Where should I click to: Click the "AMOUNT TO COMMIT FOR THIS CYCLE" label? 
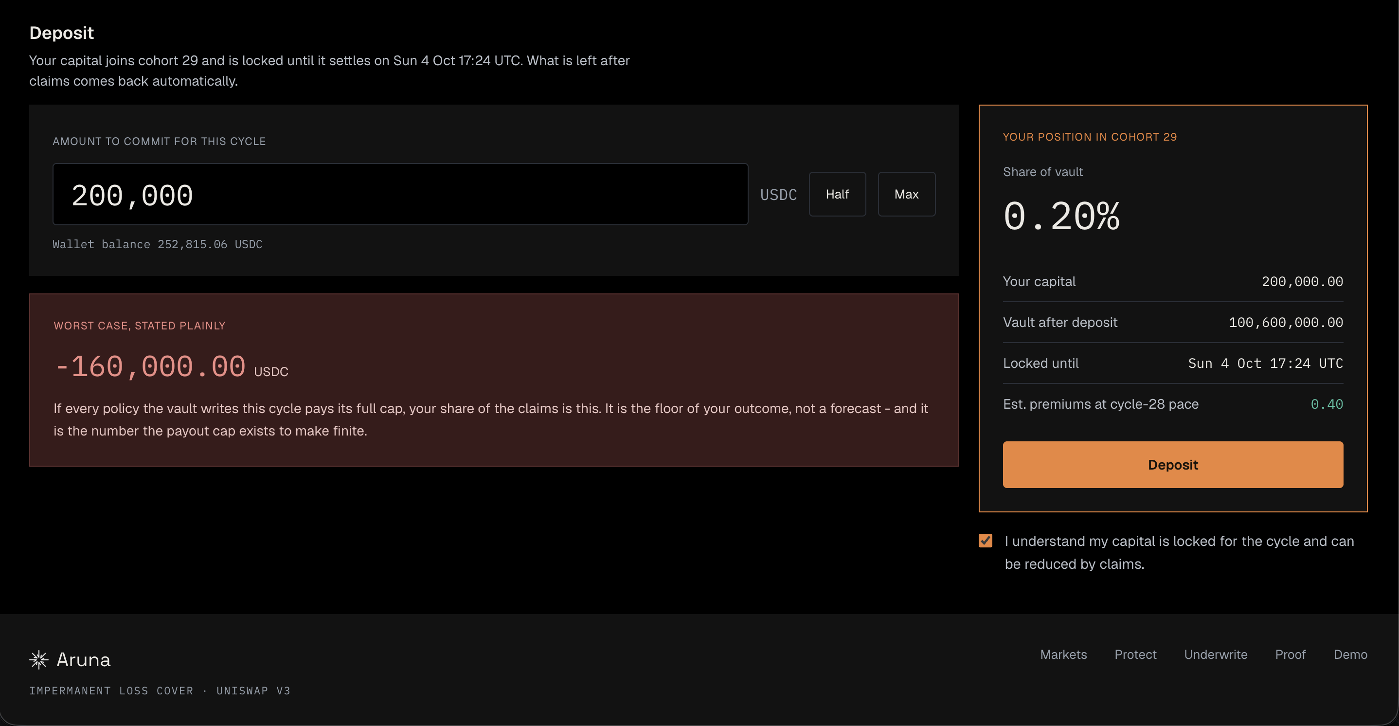point(159,141)
